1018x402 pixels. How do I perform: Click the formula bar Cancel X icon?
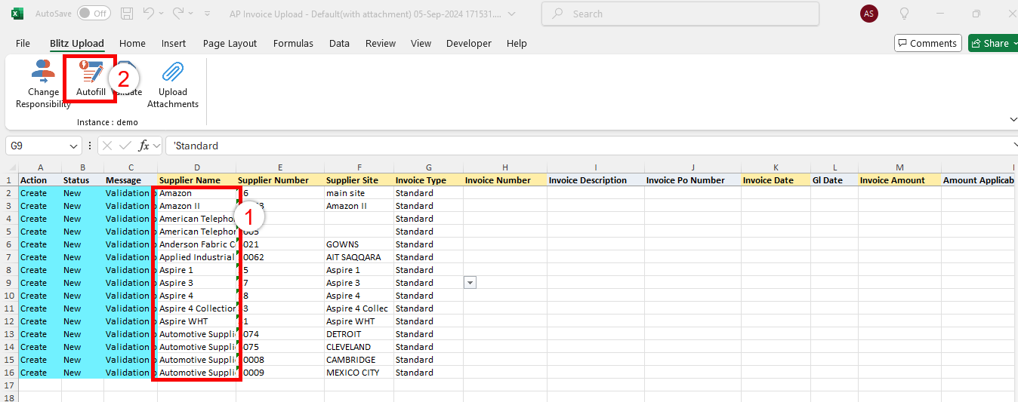[107, 146]
